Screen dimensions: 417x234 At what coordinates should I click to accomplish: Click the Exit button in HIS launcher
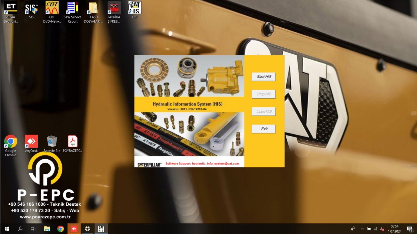click(x=264, y=129)
